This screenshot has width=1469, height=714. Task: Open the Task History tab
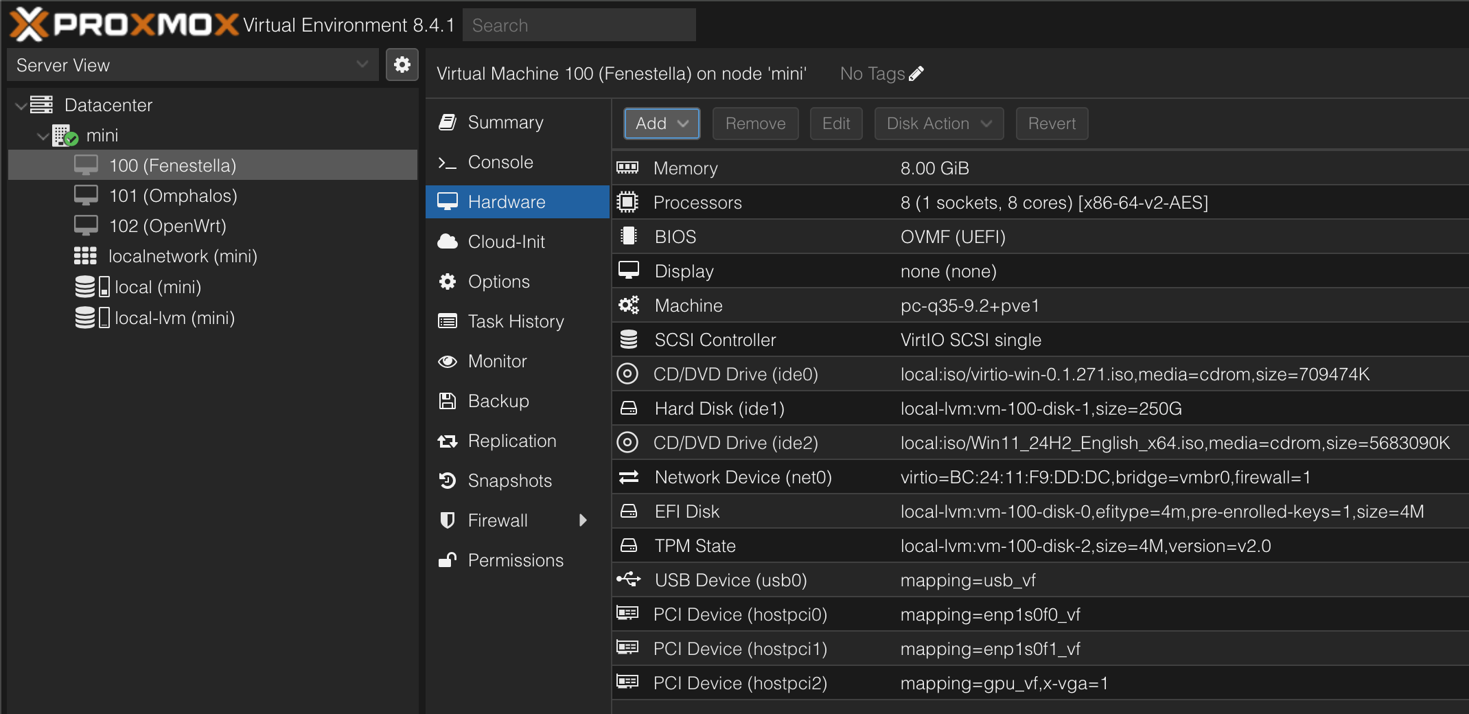(518, 321)
